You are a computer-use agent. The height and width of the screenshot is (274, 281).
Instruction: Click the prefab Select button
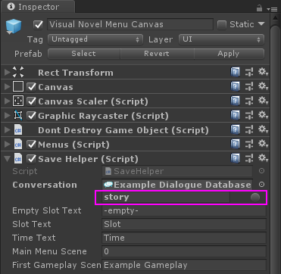84,54
